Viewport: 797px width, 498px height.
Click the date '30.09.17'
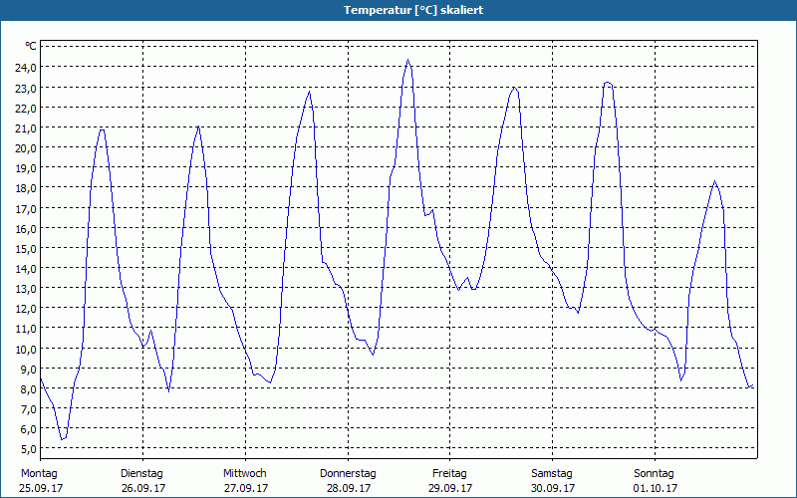click(553, 488)
